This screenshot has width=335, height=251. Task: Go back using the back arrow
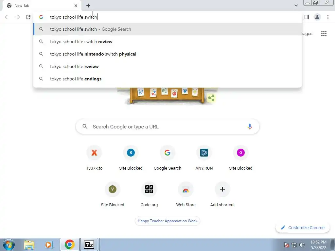7,17
